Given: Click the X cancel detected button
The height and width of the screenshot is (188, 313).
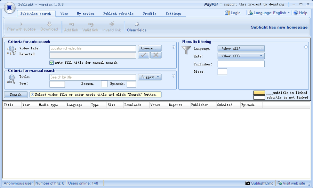Looking at the screenshot, I should pyautogui.click(x=155, y=55).
